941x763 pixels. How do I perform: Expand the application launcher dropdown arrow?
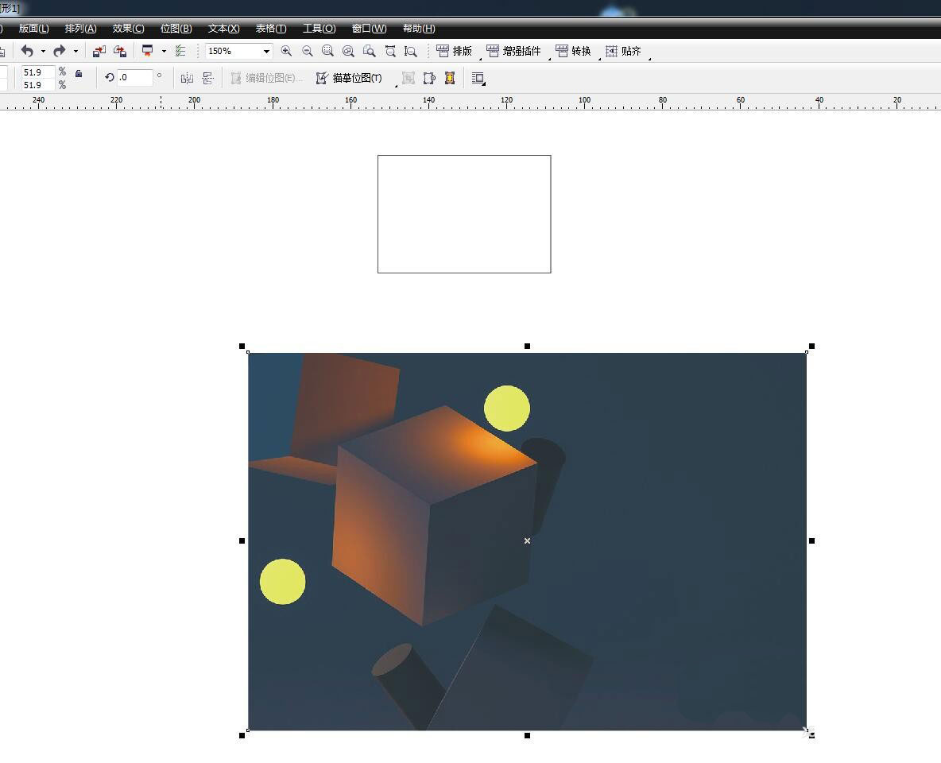(164, 51)
